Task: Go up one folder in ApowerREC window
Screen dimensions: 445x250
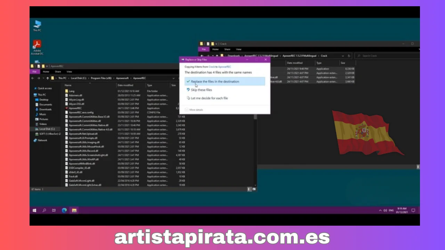Action: coord(47,78)
